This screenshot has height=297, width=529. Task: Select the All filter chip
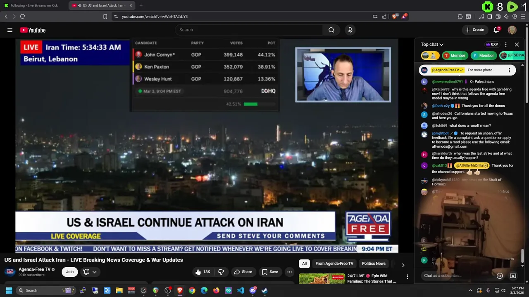(x=304, y=264)
